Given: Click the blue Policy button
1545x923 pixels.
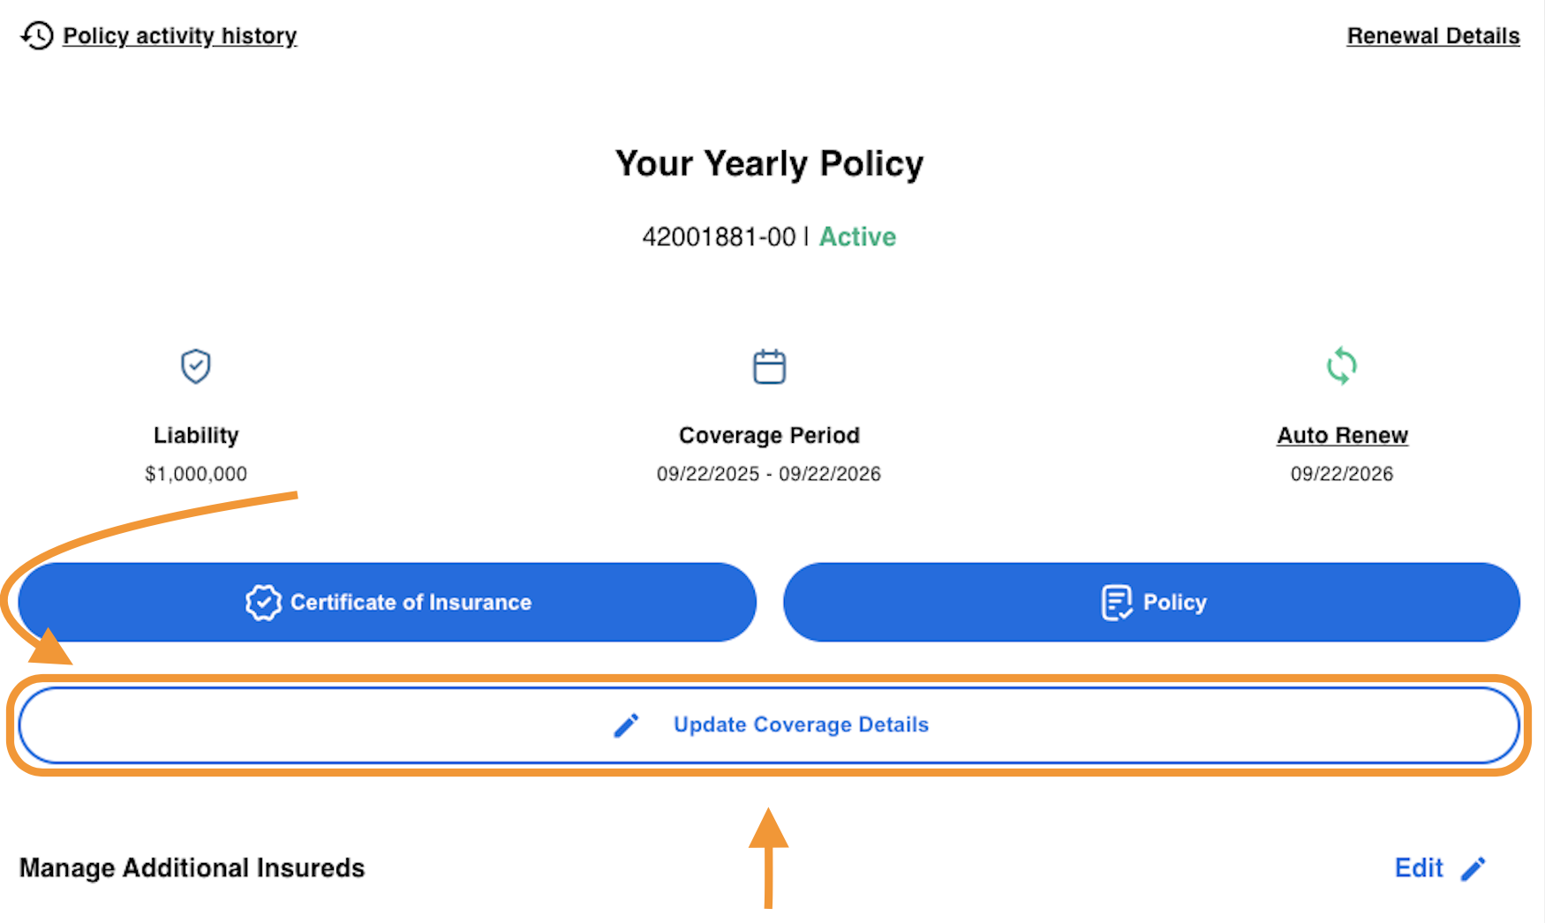Looking at the screenshot, I should click(x=1150, y=602).
